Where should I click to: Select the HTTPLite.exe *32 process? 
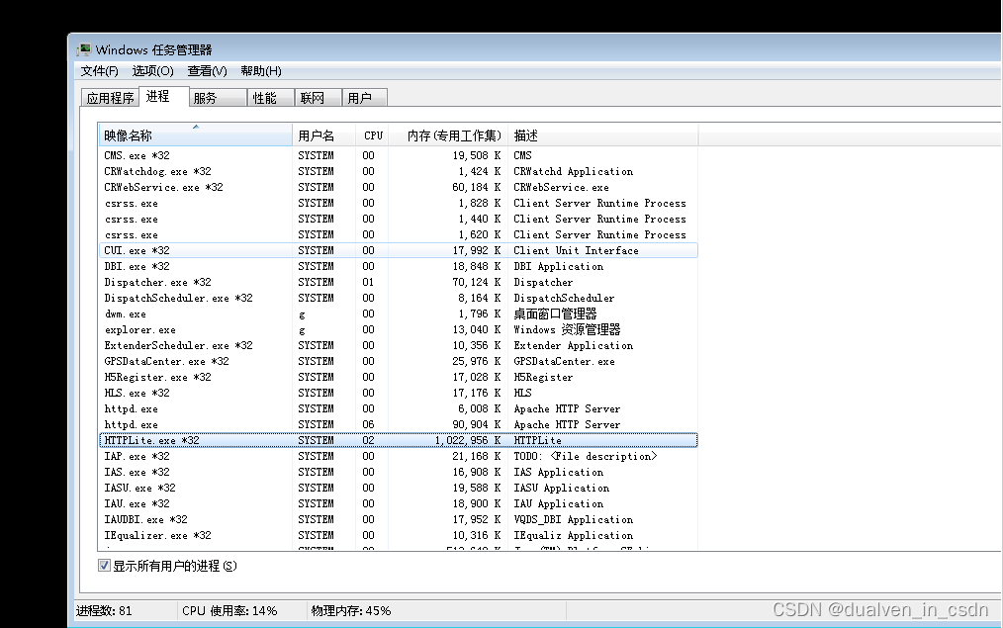tap(398, 441)
